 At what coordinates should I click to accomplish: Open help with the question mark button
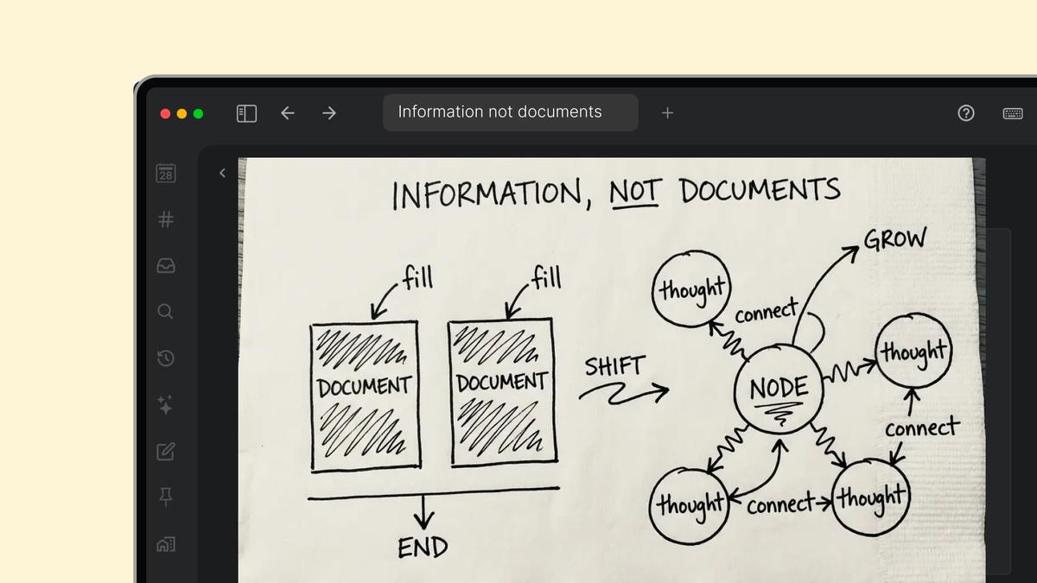pos(965,112)
